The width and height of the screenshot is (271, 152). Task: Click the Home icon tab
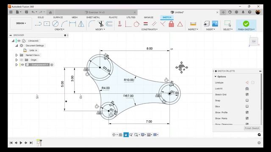[x=50, y=12]
